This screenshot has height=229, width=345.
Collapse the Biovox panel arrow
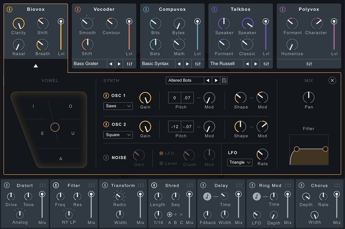click(x=36, y=66)
